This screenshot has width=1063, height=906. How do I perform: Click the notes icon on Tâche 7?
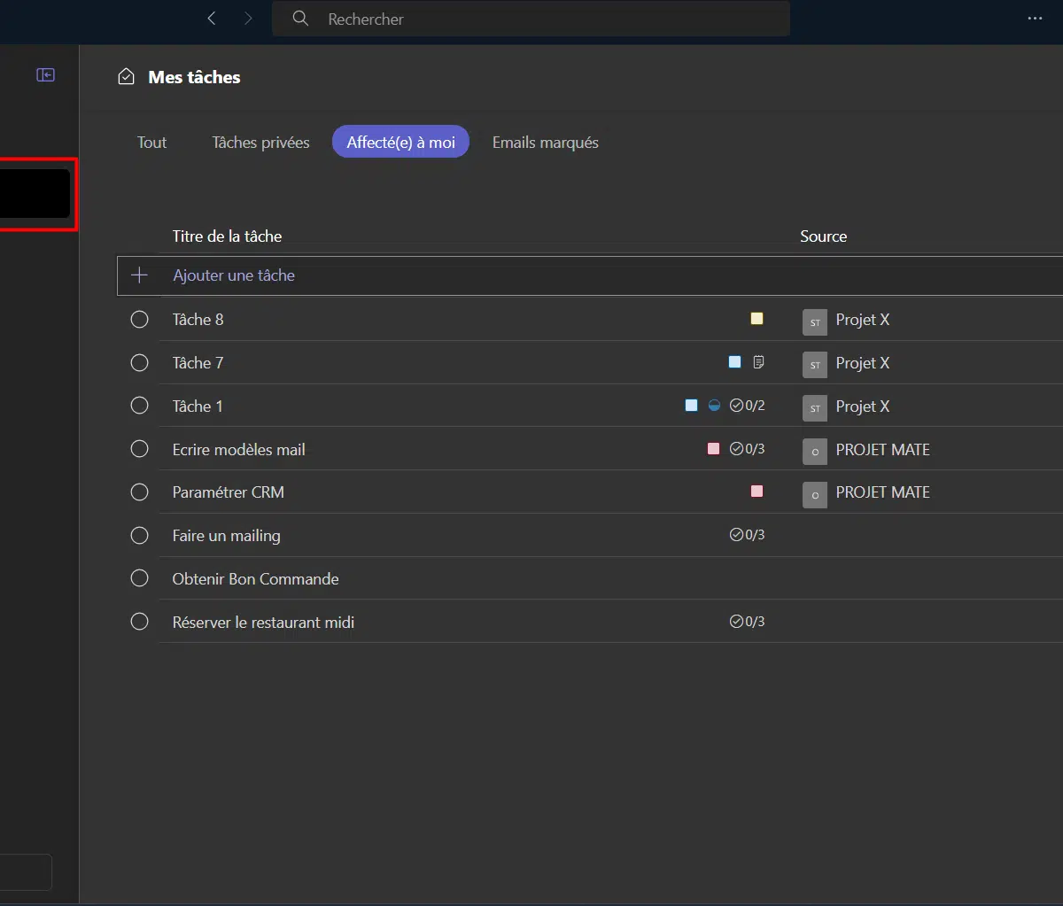[758, 362]
